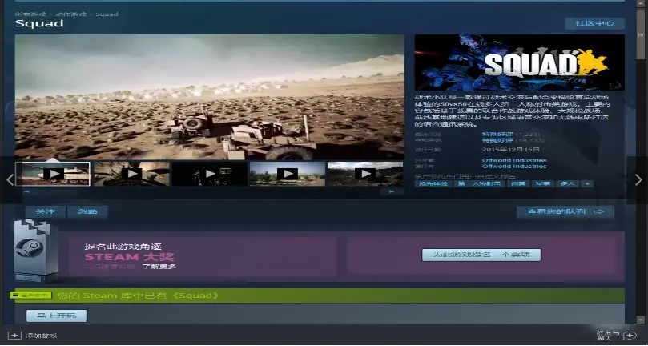Nominate this game for an award
Screen dimensions: 648x346
click(481, 255)
